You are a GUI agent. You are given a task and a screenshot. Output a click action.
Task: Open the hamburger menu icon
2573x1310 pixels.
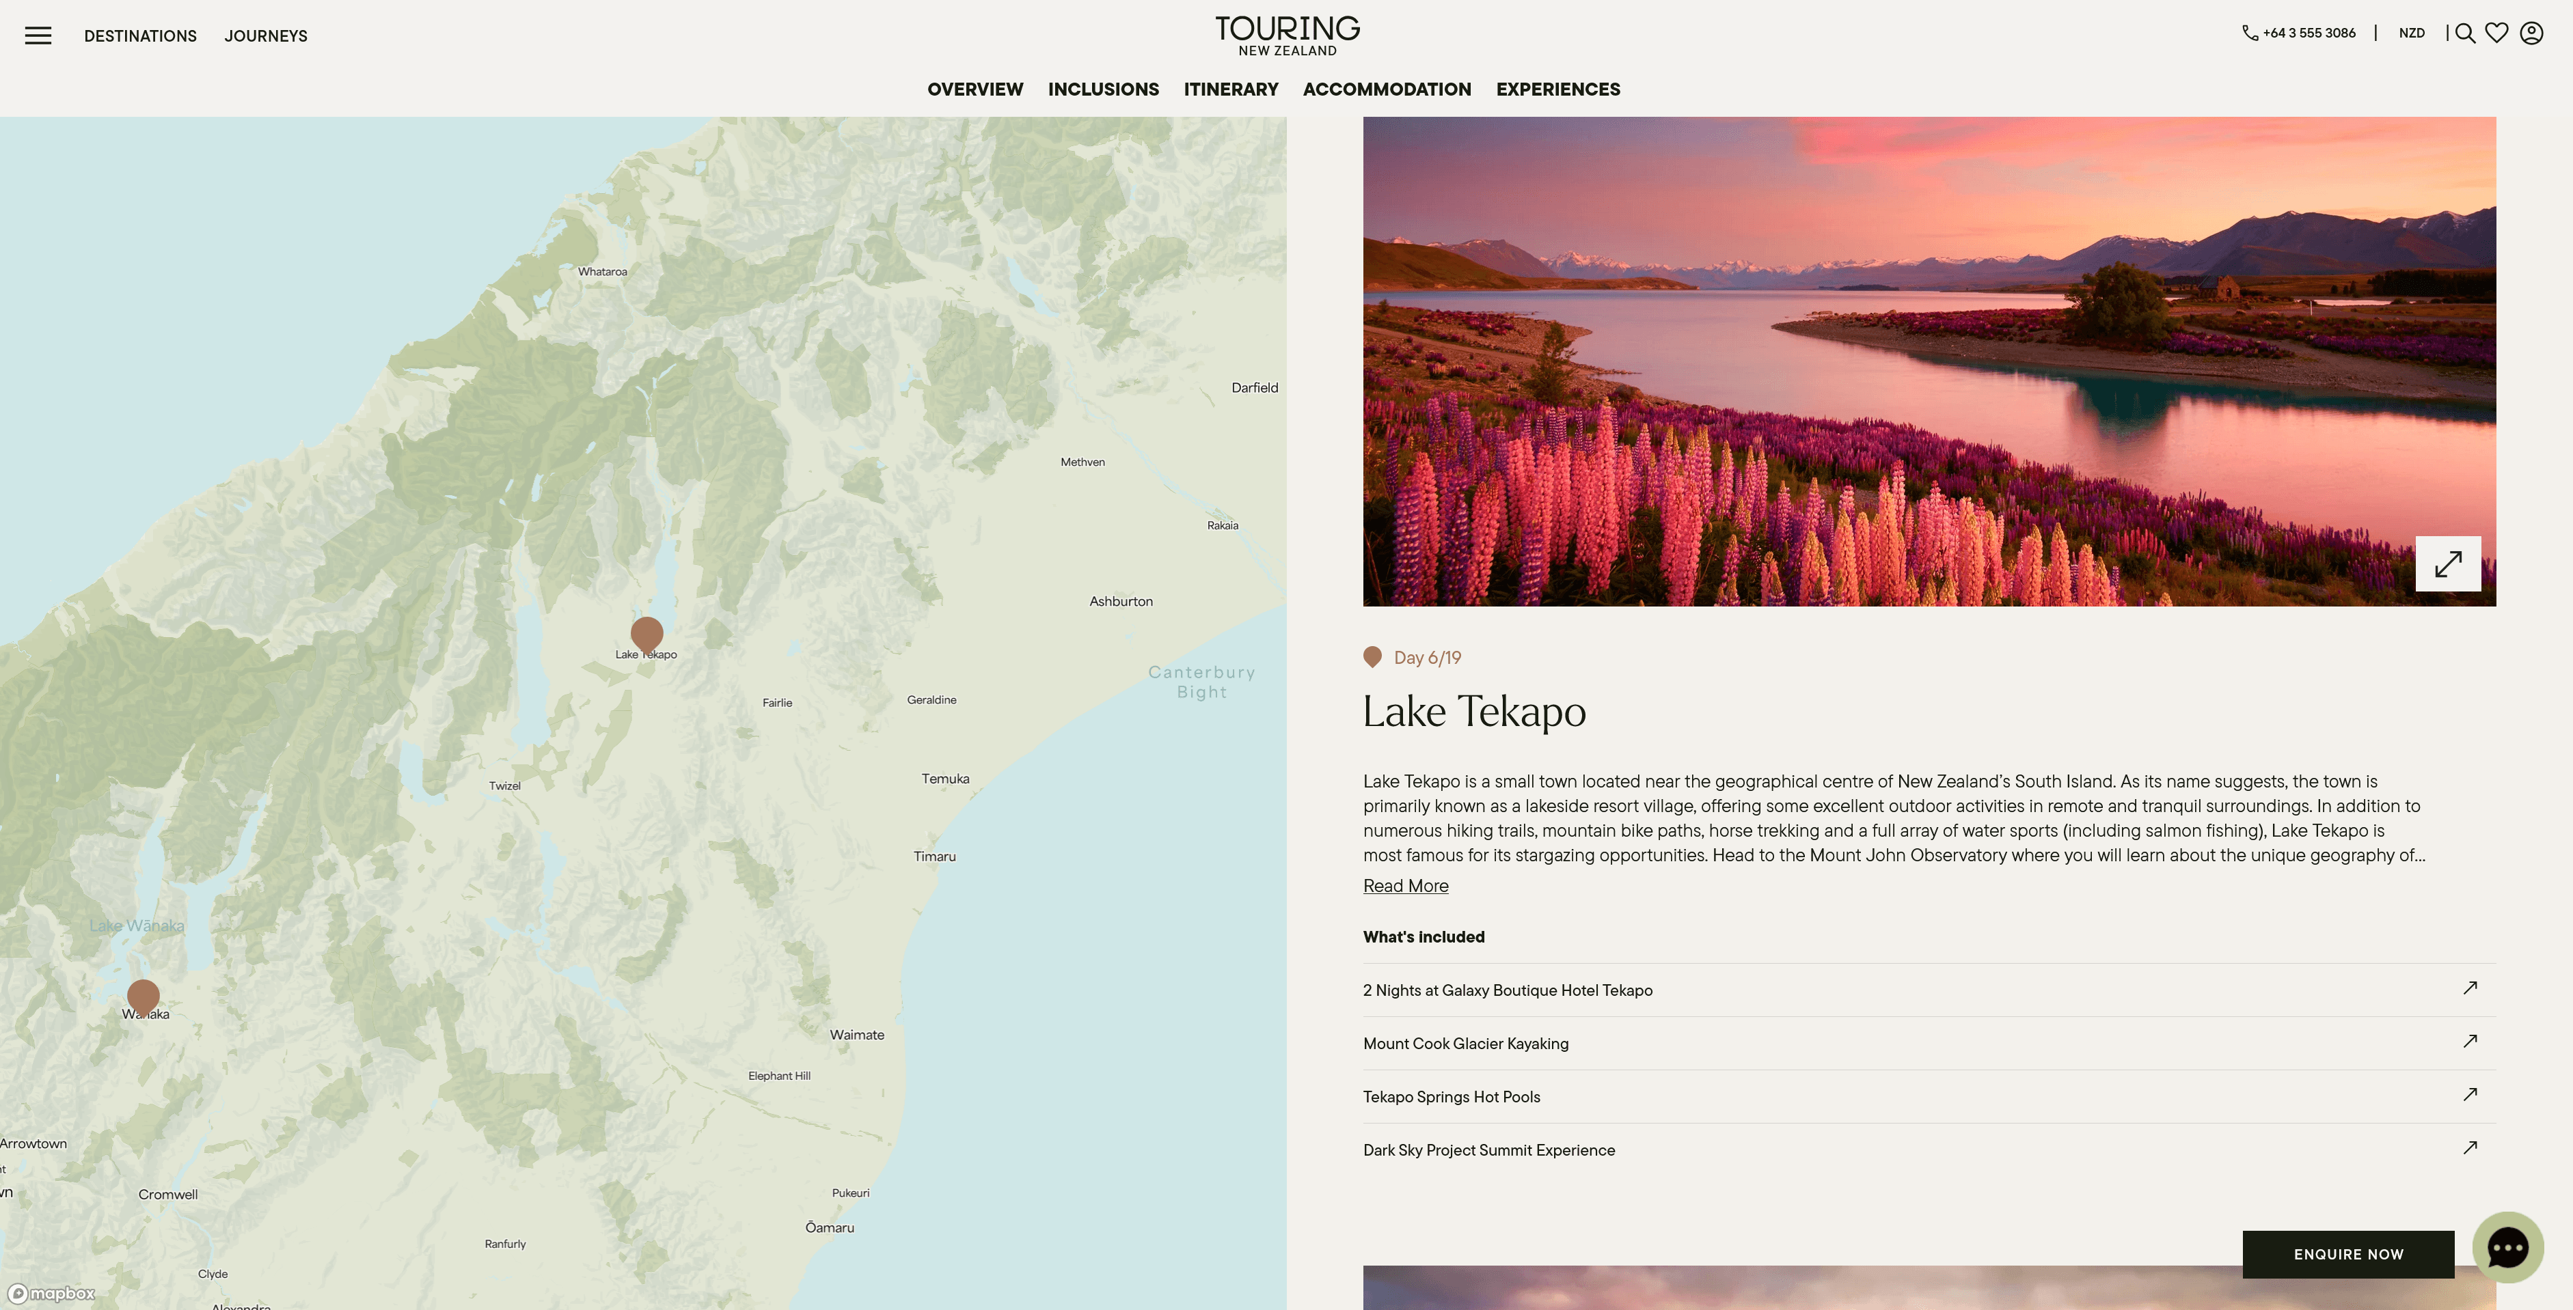38,36
